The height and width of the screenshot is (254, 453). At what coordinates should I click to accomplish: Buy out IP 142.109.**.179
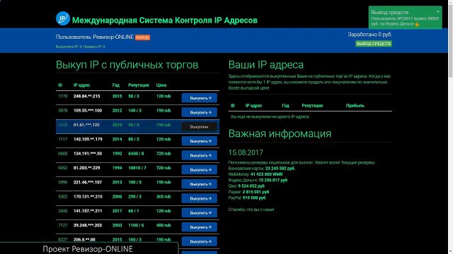[200, 141]
